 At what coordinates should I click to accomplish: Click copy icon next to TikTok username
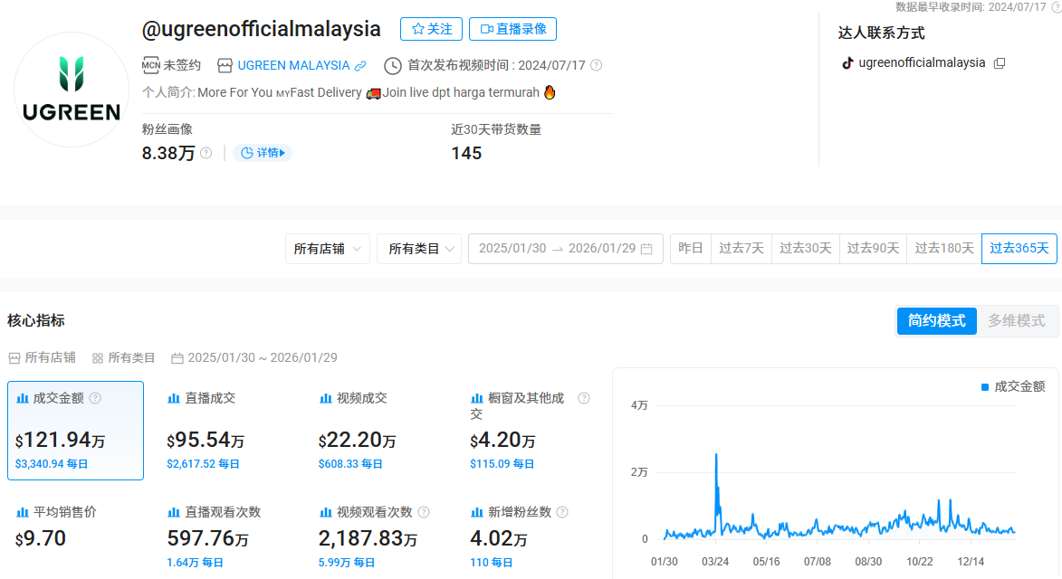1000,63
